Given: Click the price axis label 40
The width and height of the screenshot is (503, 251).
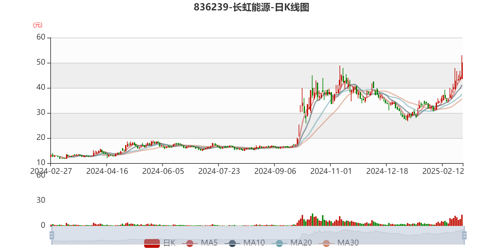Looking at the screenshot, I should [x=41, y=88].
